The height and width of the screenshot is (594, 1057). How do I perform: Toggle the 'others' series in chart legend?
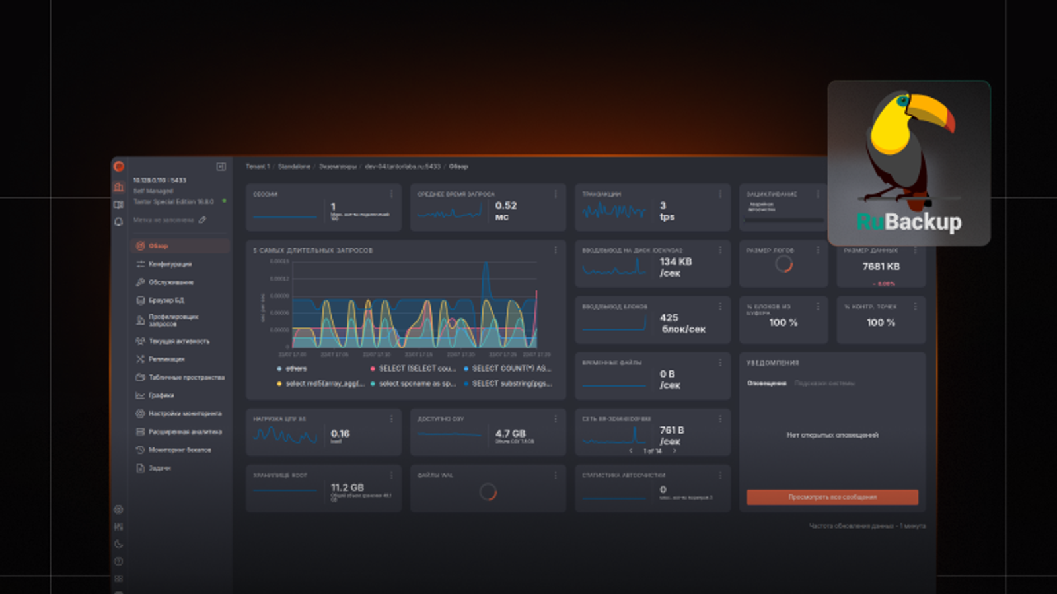click(292, 369)
